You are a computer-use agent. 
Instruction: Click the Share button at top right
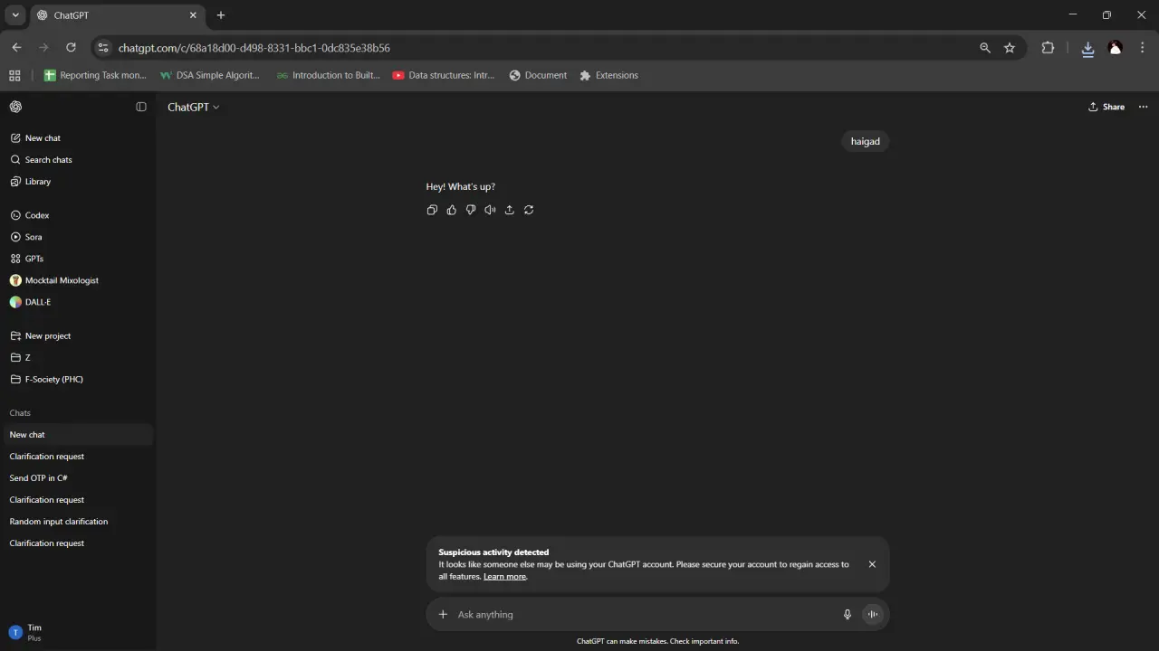[1106, 107]
